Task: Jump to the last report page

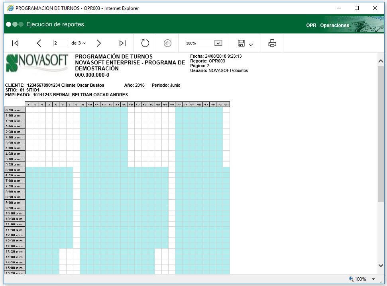Action: (x=122, y=43)
